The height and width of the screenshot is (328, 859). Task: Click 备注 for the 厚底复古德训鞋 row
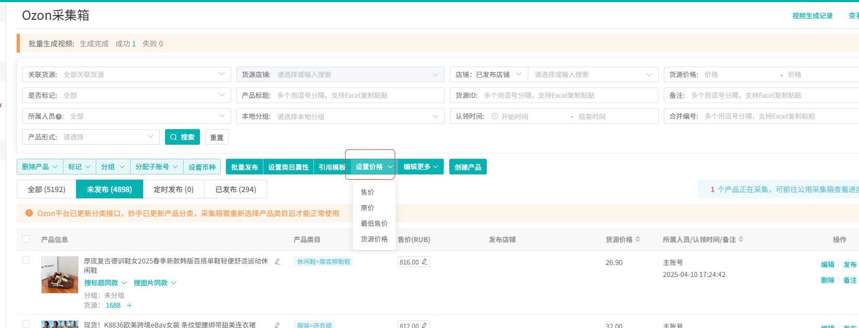coord(850,280)
